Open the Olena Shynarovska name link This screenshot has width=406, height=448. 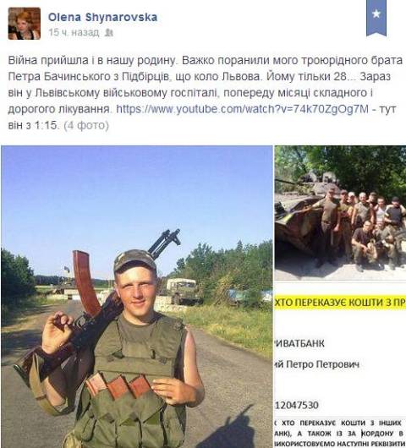(x=102, y=17)
